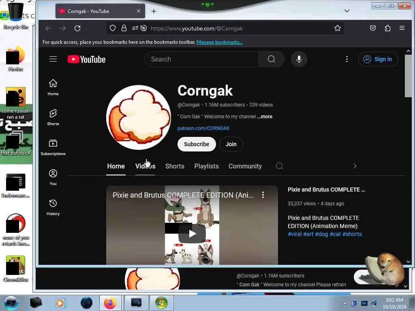The image size is (415, 311).
Task: Click Firefox icon in taskbar
Action: coord(110,303)
